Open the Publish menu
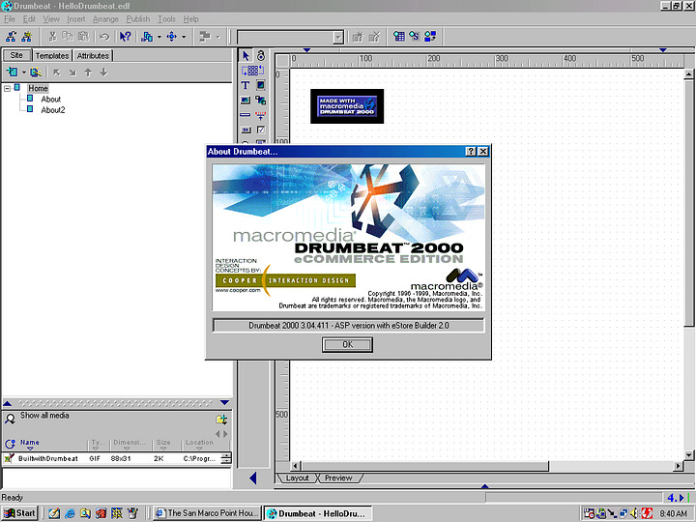Screen dimensions: 696x522 click(x=138, y=19)
